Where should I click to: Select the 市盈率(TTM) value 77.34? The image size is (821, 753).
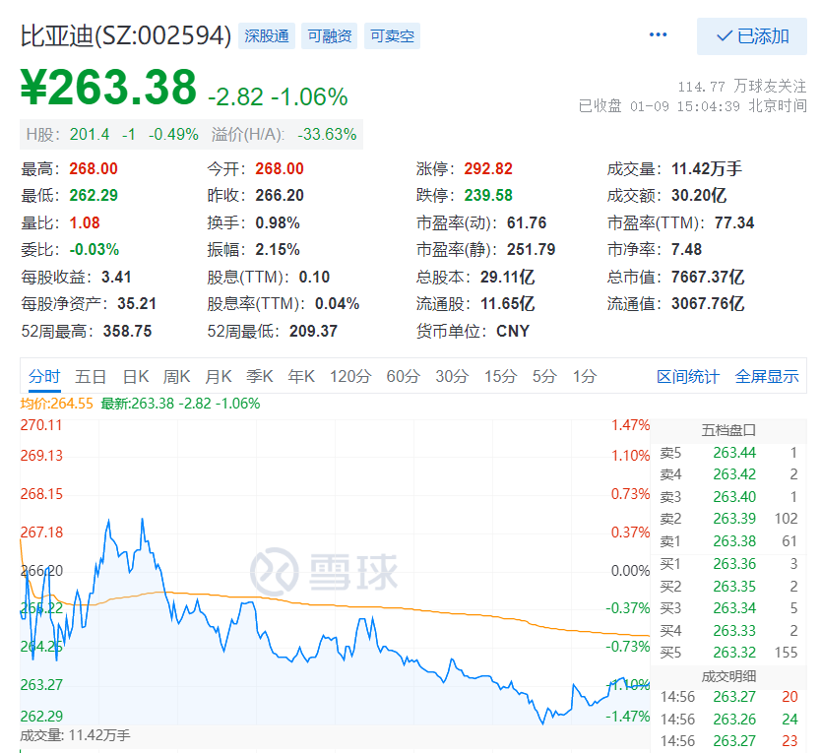[734, 223]
